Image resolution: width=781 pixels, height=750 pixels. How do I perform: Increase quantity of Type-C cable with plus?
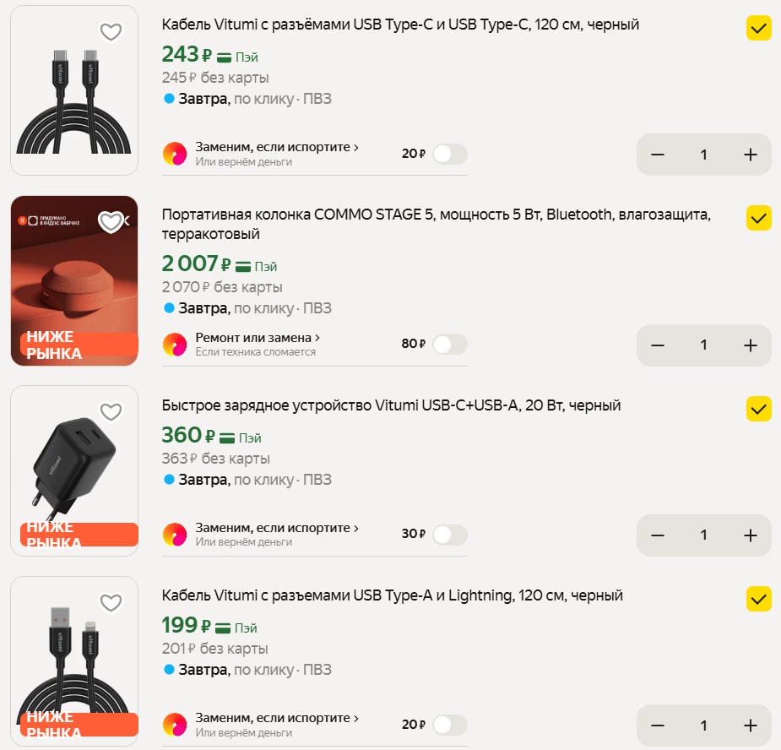[750, 155]
